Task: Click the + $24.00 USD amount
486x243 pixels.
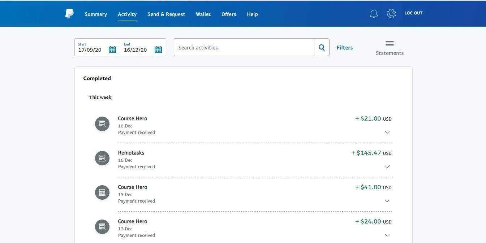Action: (373, 221)
